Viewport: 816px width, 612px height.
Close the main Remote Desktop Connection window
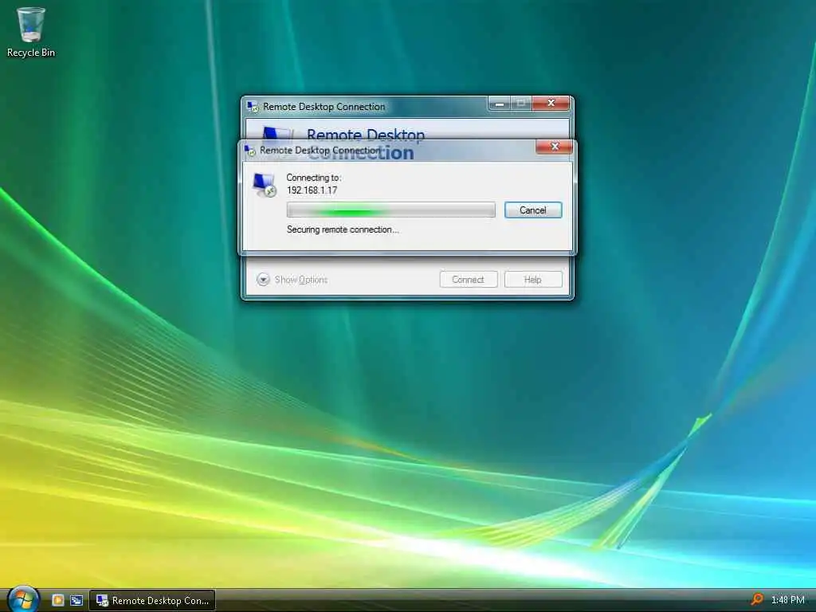(551, 103)
